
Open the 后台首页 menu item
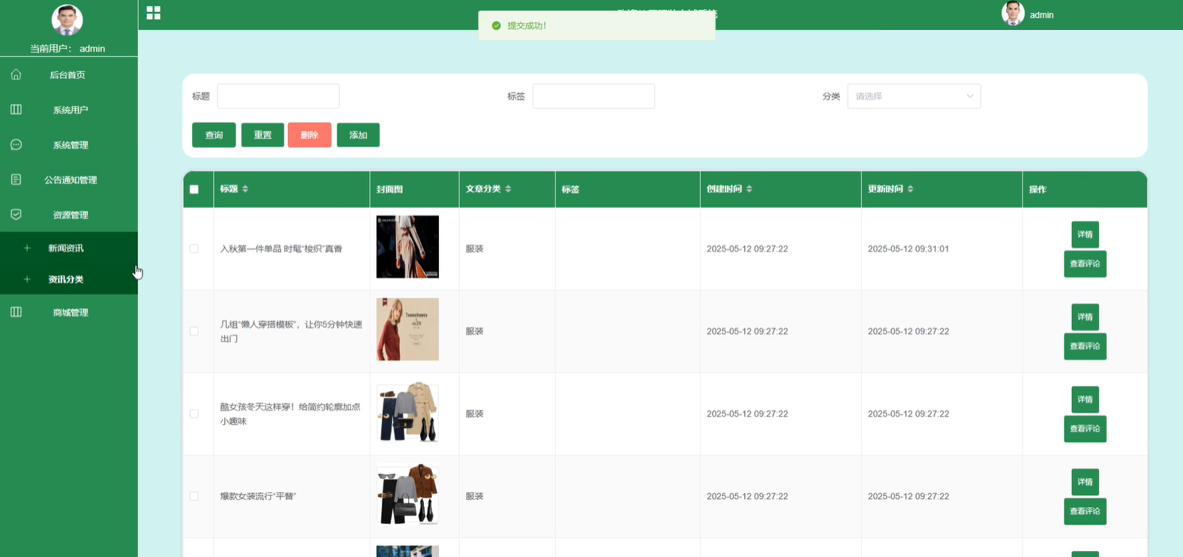[68, 74]
